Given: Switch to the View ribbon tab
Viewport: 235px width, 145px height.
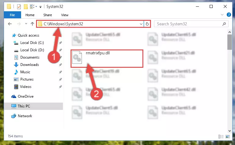Looking at the screenshot, I should tap(65, 15).
